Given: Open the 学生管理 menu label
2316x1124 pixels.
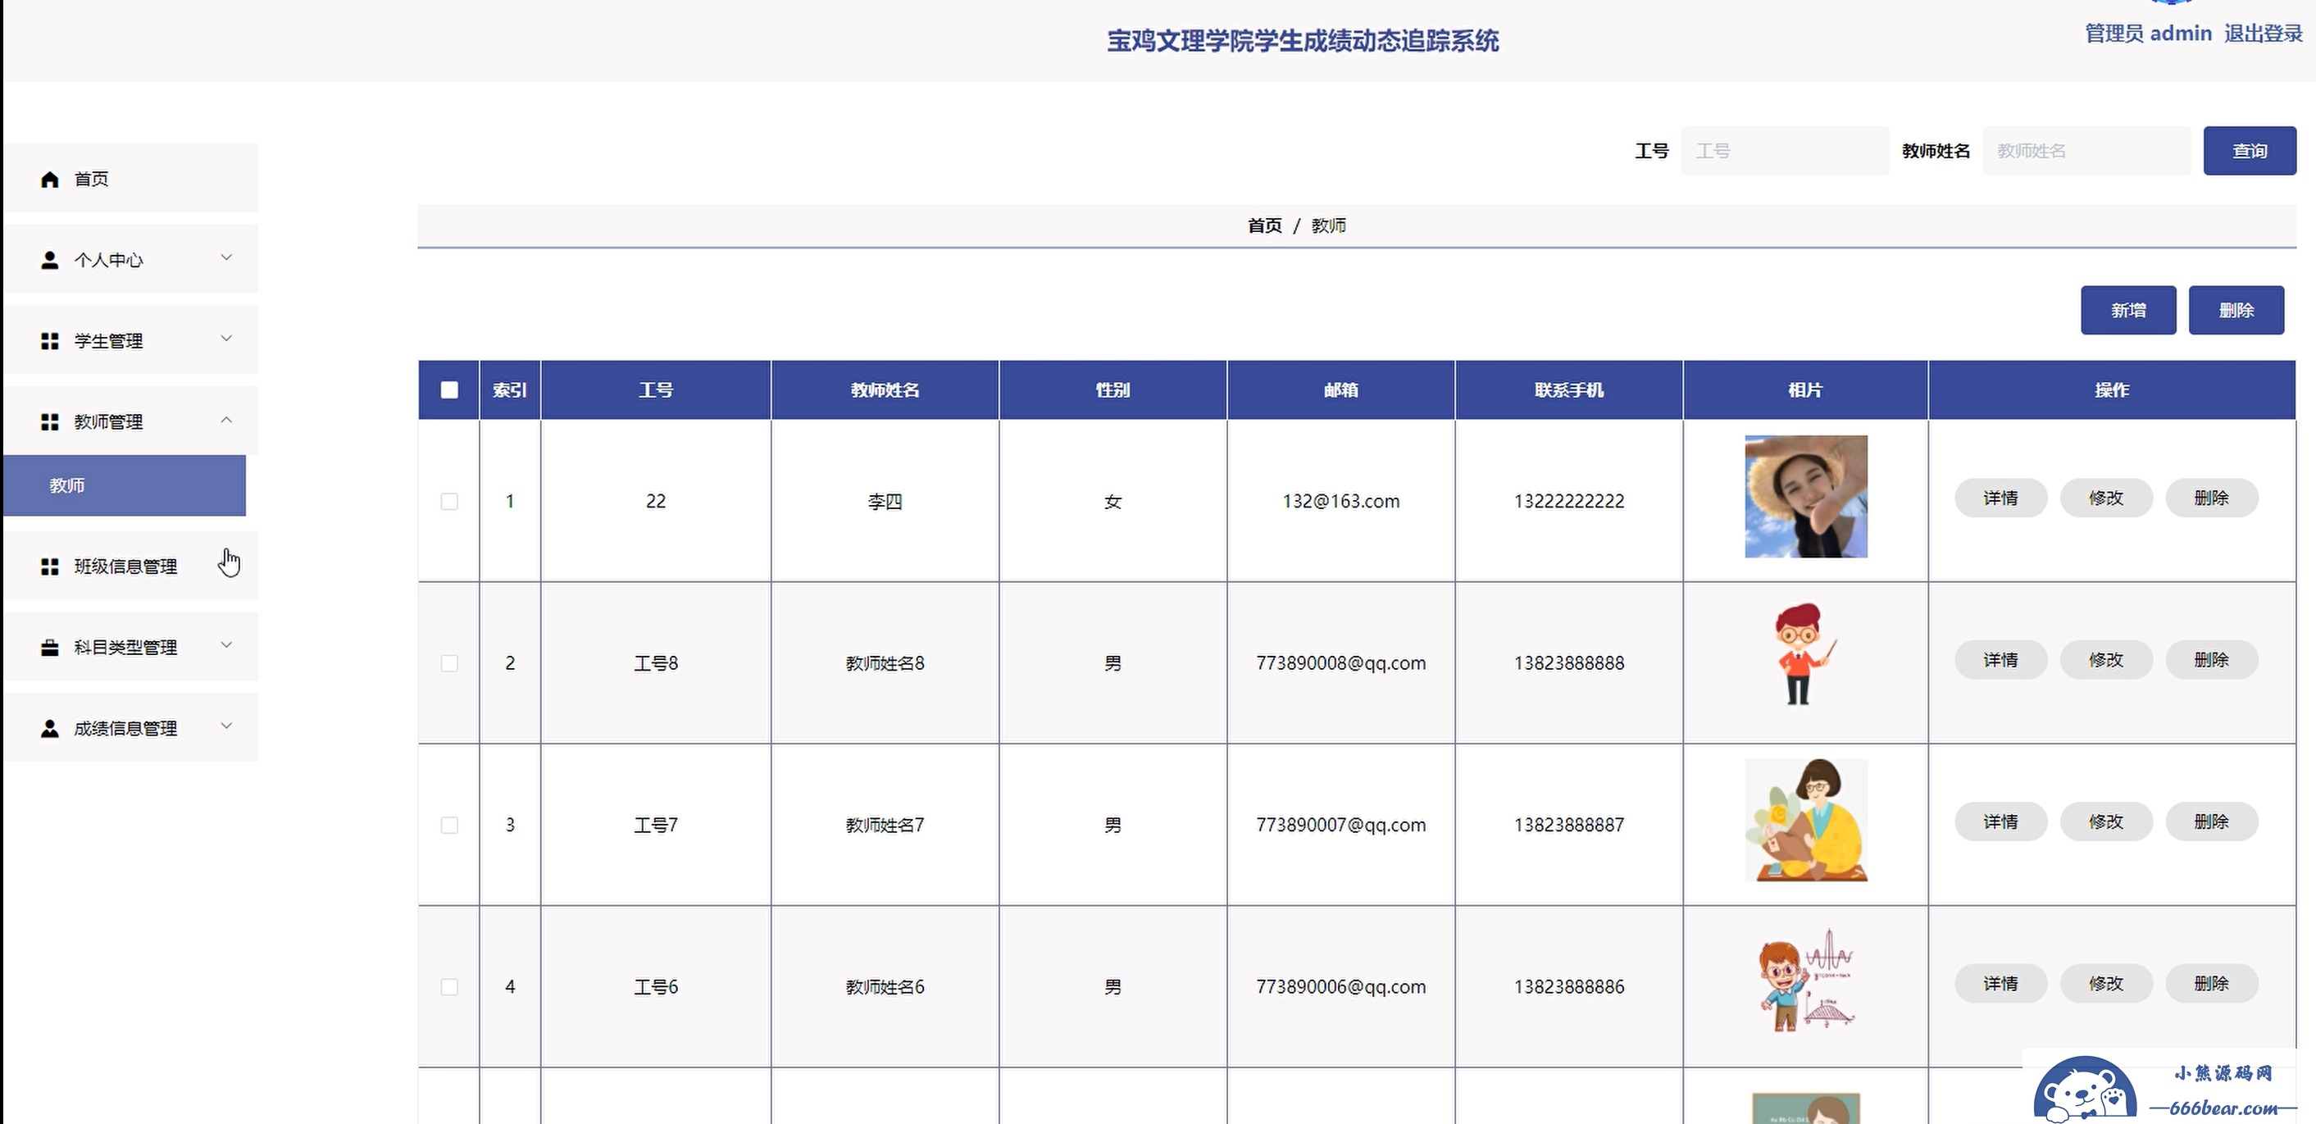Looking at the screenshot, I should pyautogui.click(x=108, y=342).
